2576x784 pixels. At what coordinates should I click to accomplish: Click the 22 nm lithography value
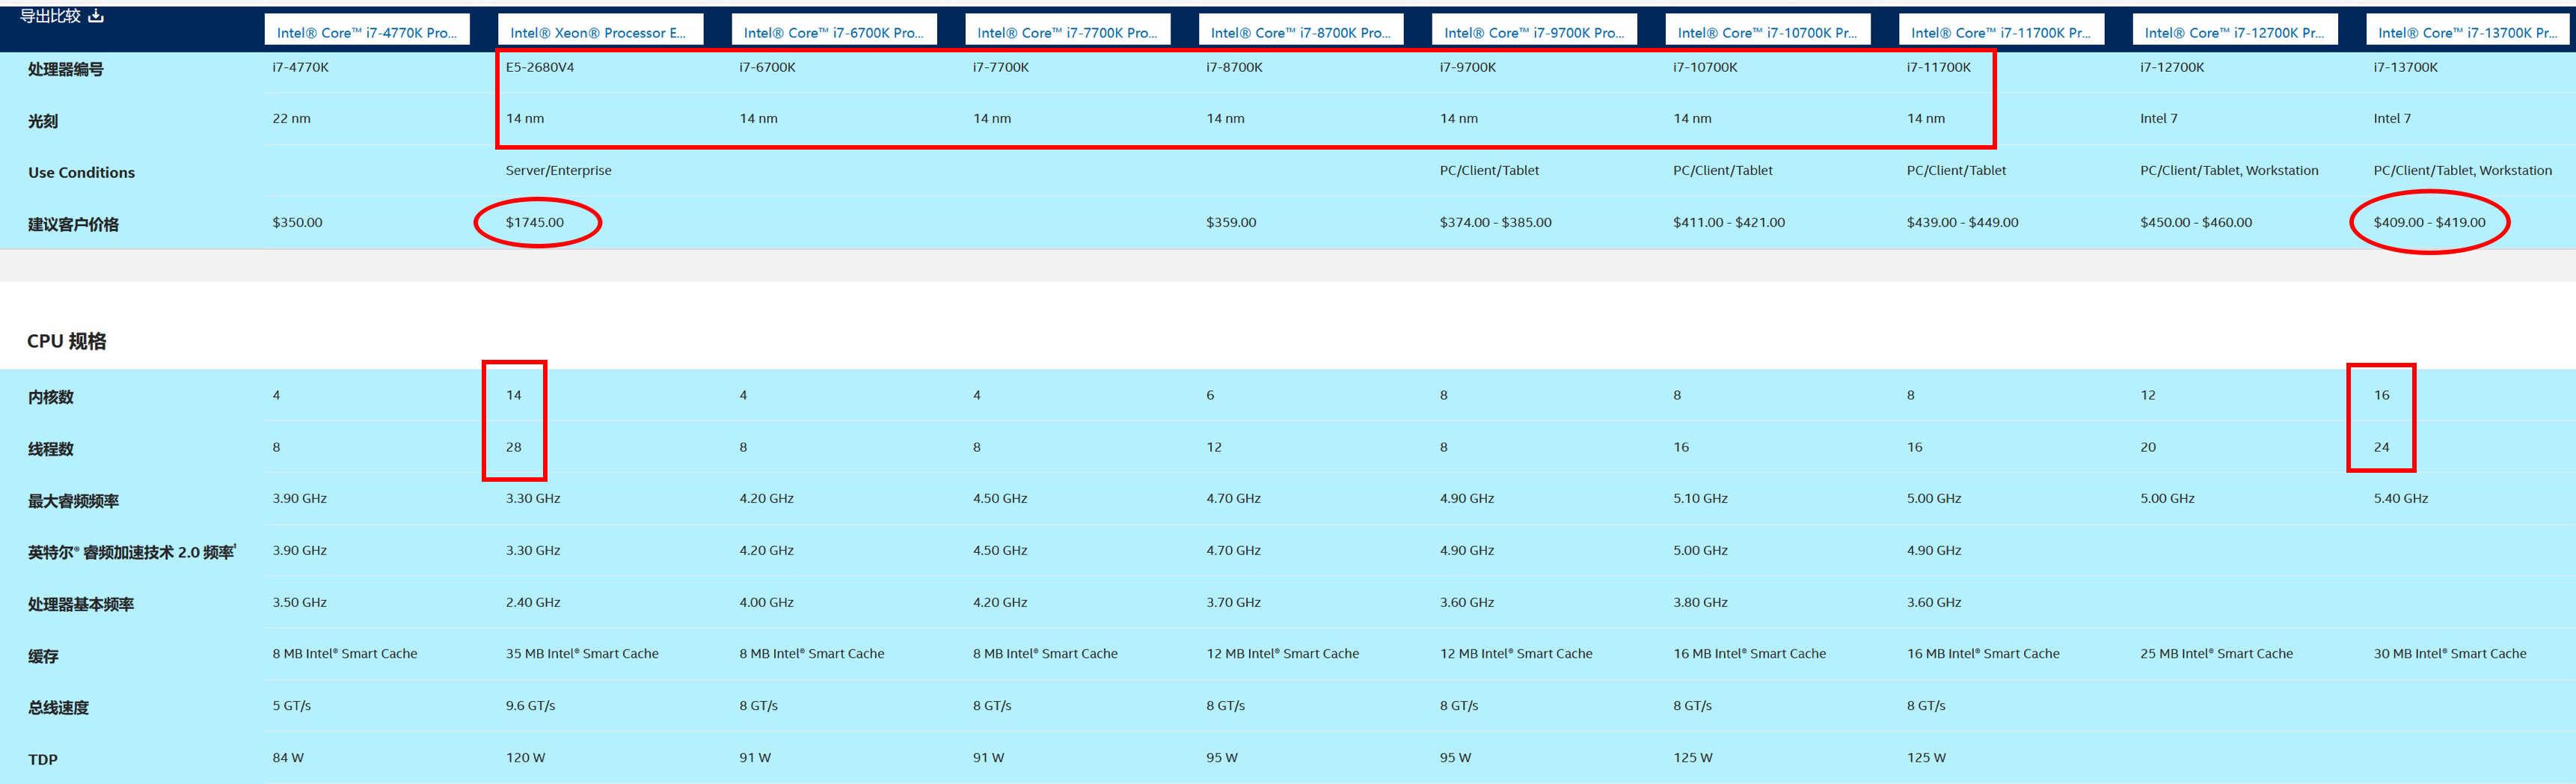point(291,118)
